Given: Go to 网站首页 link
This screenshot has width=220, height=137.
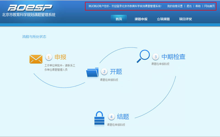Looking at the screenshot, I should (210, 6).
